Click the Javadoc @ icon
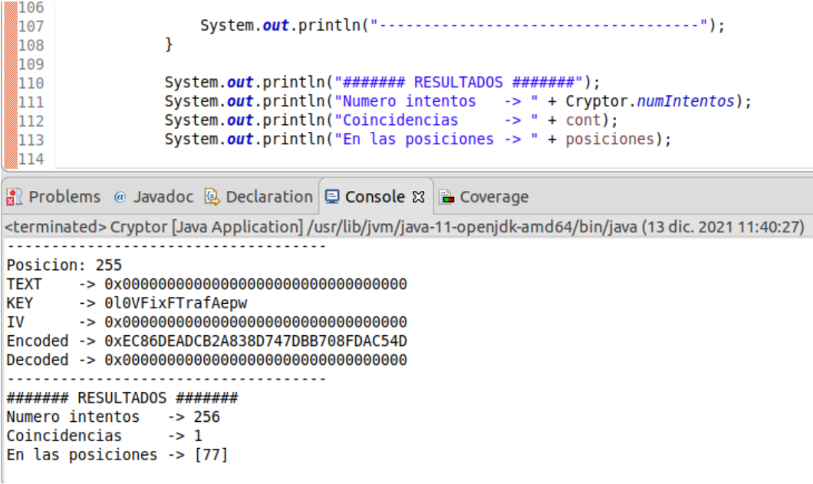Image resolution: width=813 pixels, height=484 pixels. point(119,197)
